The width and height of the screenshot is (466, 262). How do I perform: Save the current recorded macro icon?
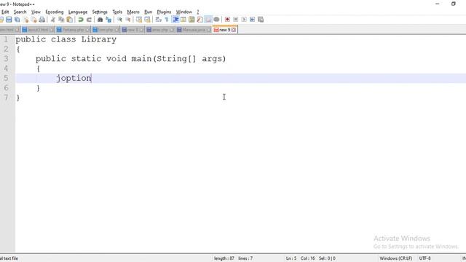[261, 20]
